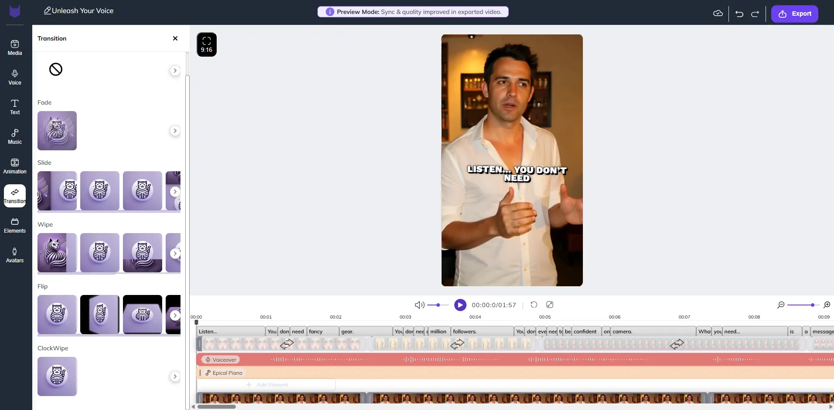Zoom in the timeline
This screenshot has height=410, width=834.
[x=827, y=305]
